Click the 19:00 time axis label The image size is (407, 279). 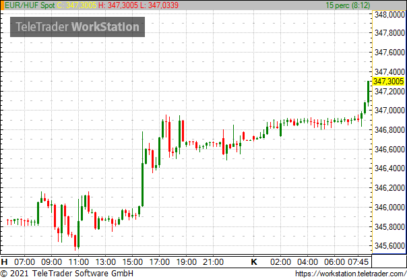187,262
